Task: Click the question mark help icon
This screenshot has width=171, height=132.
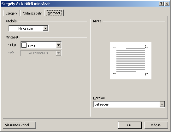Action: 161,4
